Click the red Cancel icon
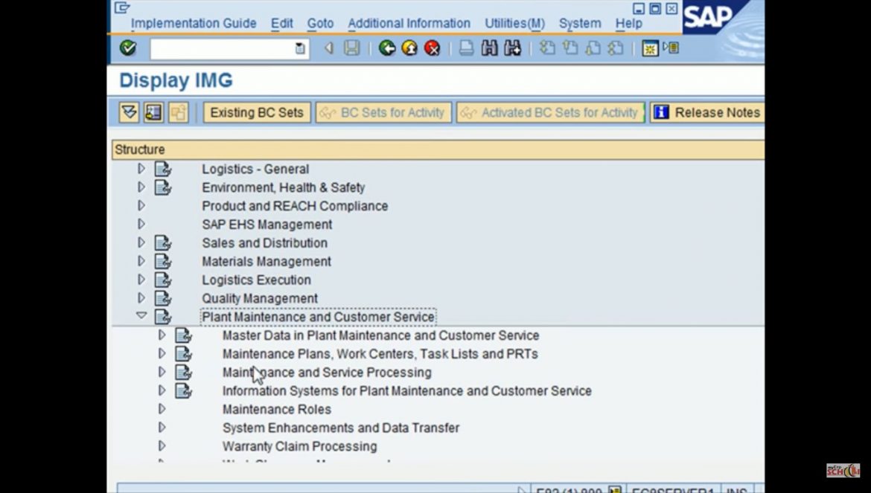This screenshot has width=871, height=493. [x=432, y=48]
